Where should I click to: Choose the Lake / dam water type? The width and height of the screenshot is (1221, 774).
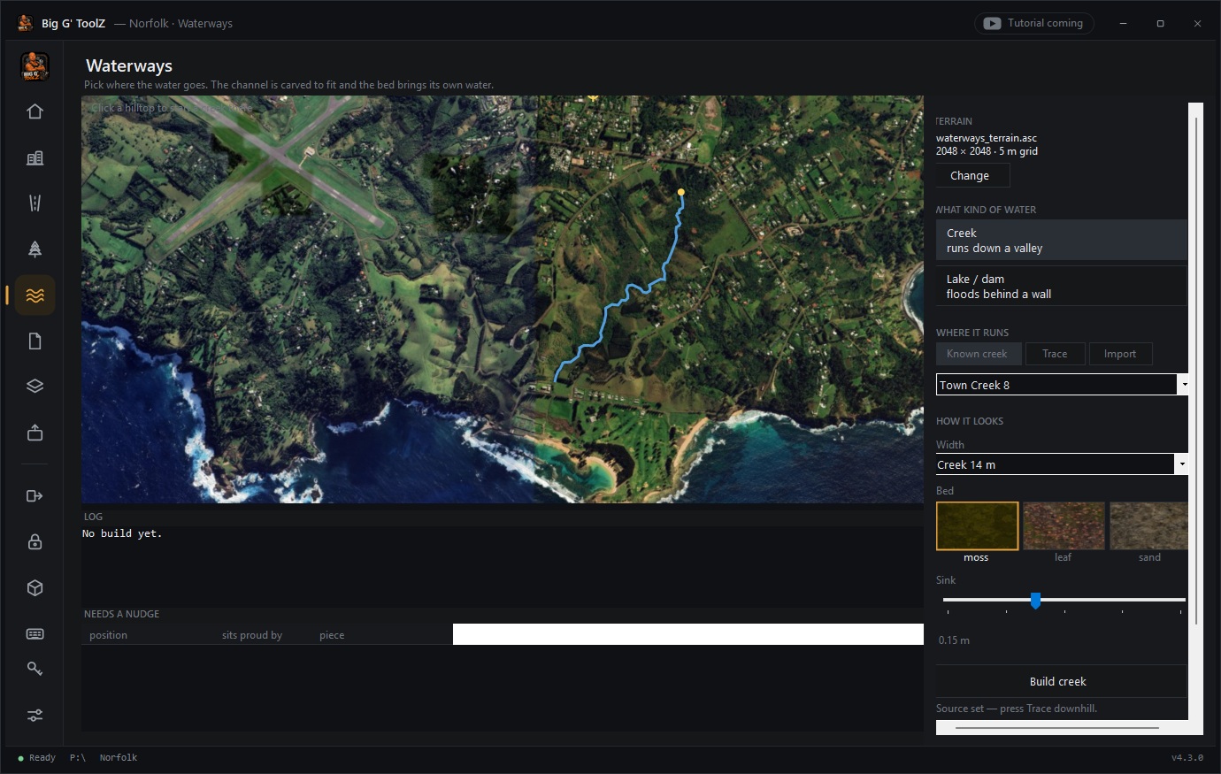point(1061,287)
